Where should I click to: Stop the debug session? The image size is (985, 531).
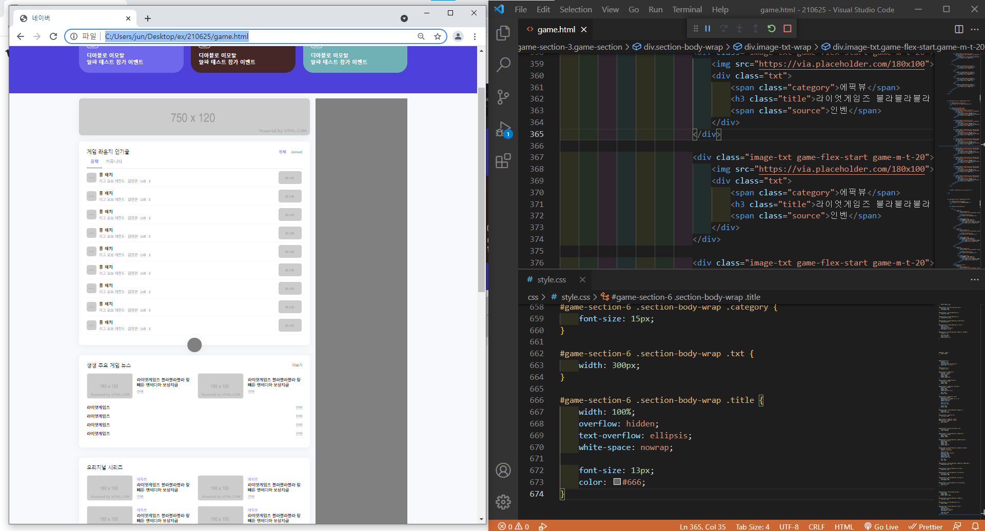tap(787, 29)
